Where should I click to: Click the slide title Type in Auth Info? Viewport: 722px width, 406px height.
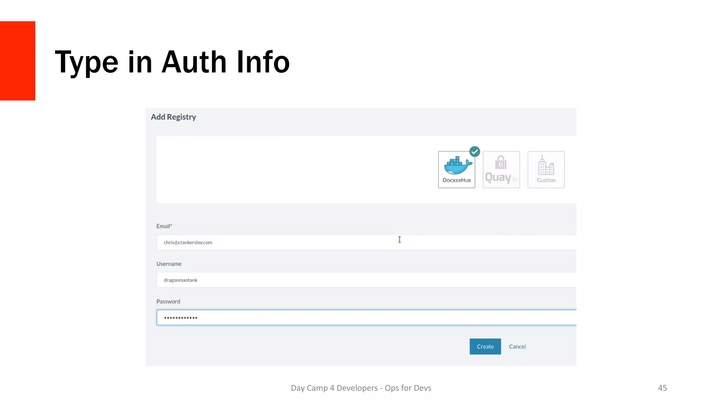click(x=172, y=62)
